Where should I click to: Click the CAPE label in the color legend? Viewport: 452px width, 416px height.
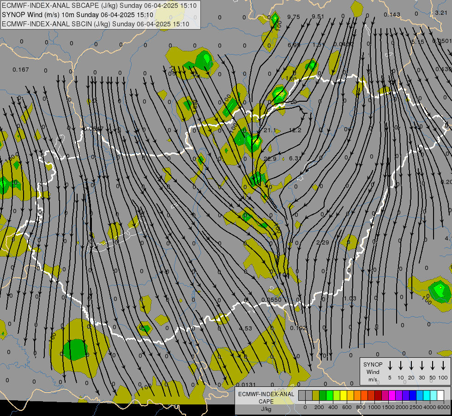coord(266,402)
